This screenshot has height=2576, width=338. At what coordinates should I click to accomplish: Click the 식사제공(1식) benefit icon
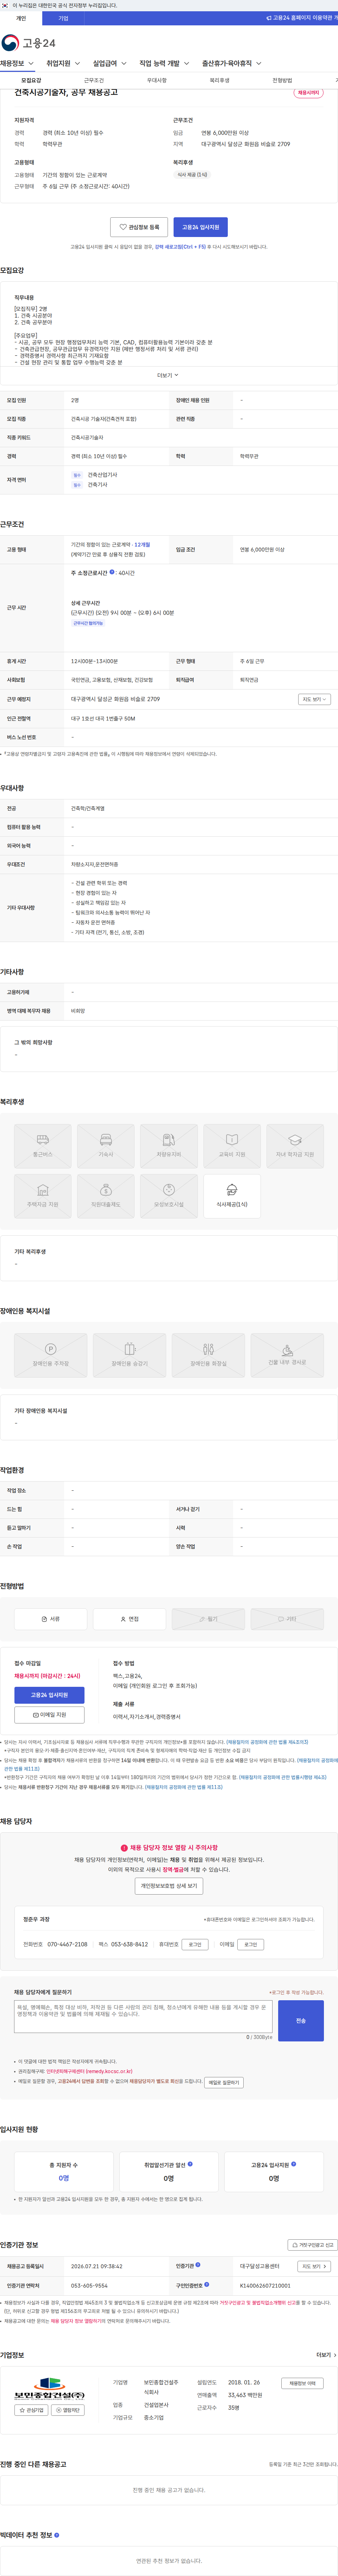[x=232, y=1196]
